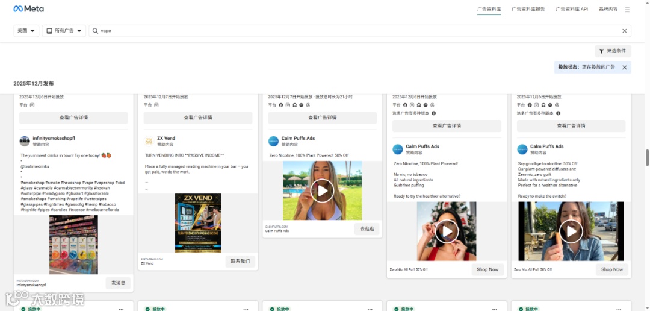Click Instagram platform icon on ZX Vend ad

(156, 105)
